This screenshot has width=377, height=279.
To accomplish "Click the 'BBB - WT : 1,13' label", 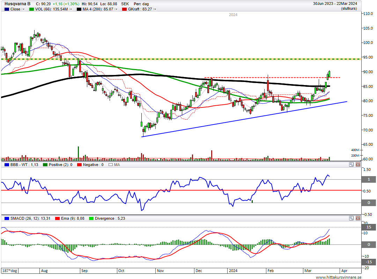I will click(24, 165).
